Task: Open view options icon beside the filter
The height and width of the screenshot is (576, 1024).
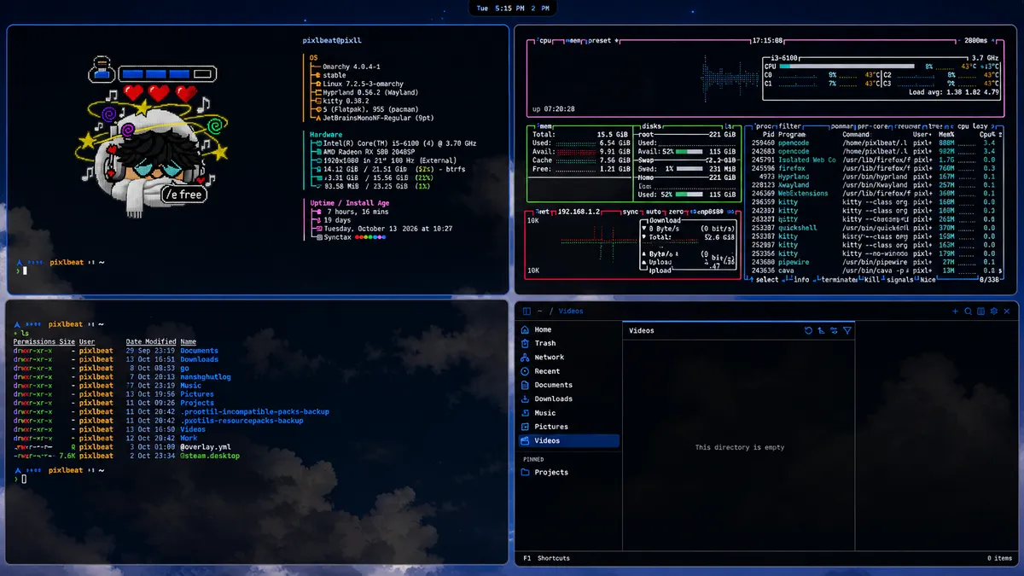Action: pos(834,330)
